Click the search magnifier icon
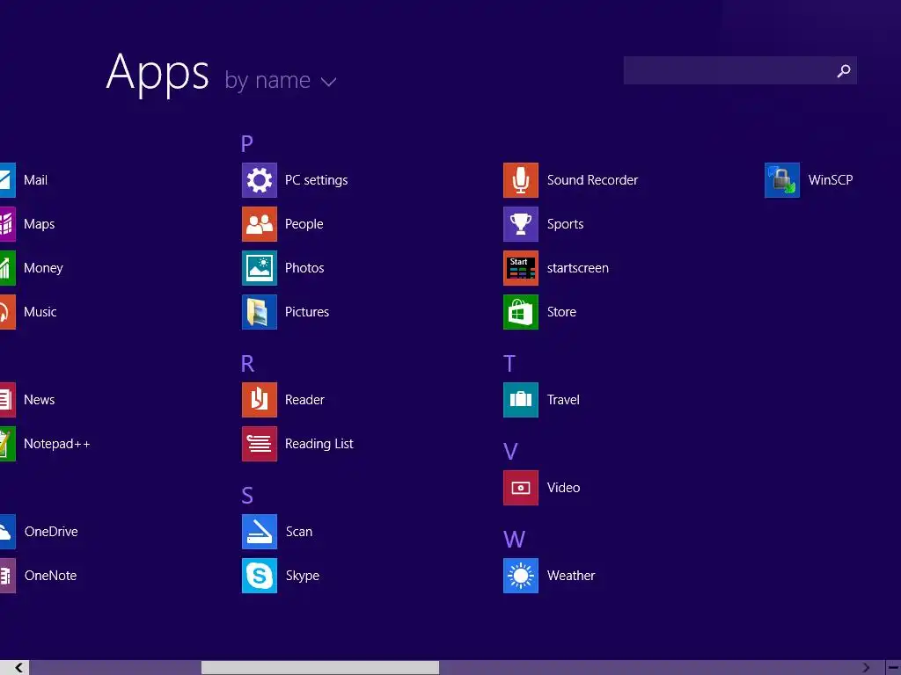Screen dimensions: 901x675 coord(844,70)
